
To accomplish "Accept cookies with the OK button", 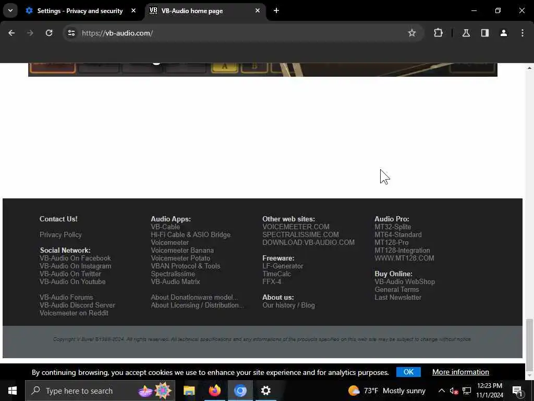I will coord(408,372).
